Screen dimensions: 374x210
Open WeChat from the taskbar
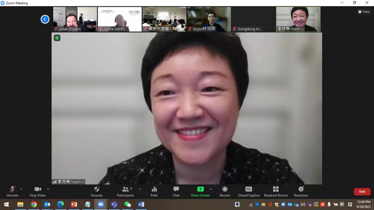pyautogui.click(x=128, y=204)
